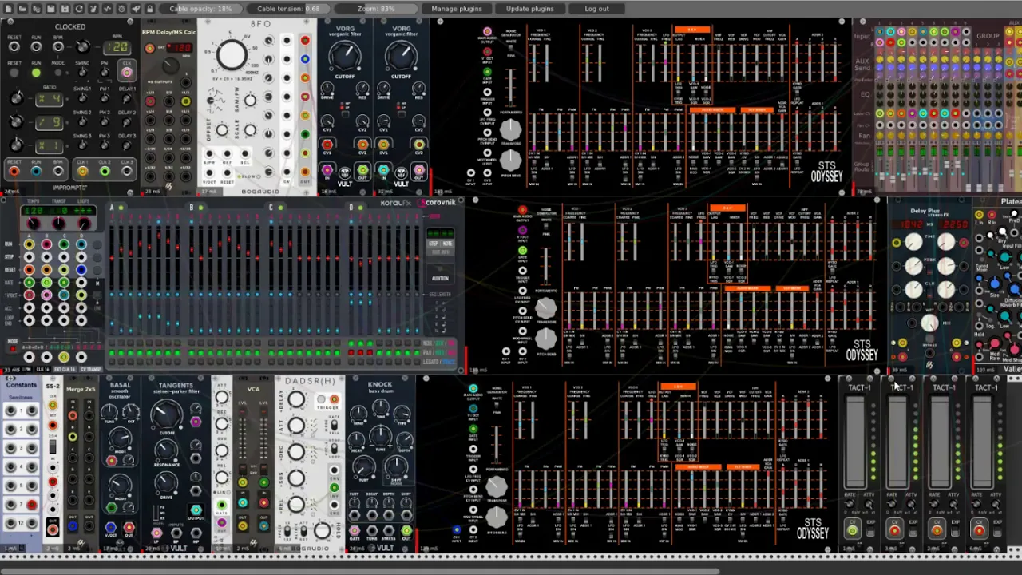Click the rocket icon in toolbar
1022x575 pixels.
136,9
